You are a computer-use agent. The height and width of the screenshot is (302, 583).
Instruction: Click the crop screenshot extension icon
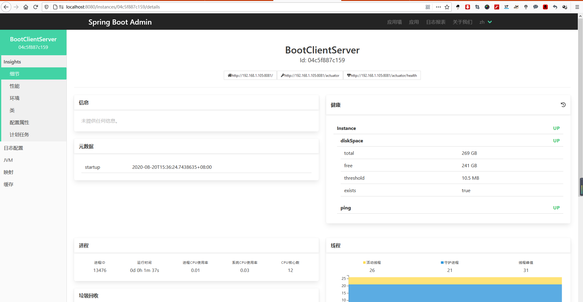[477, 7]
